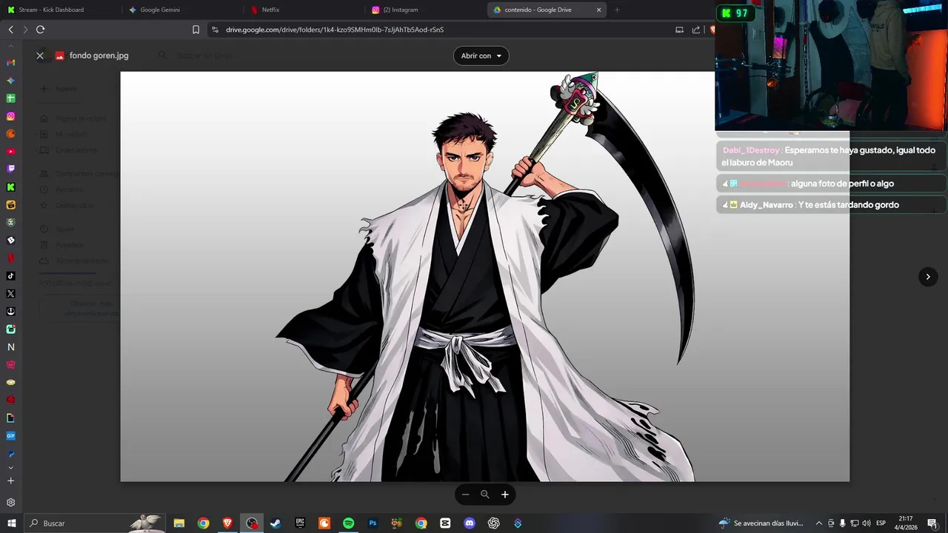
Task: Go back in browser history
Action: click(10, 30)
